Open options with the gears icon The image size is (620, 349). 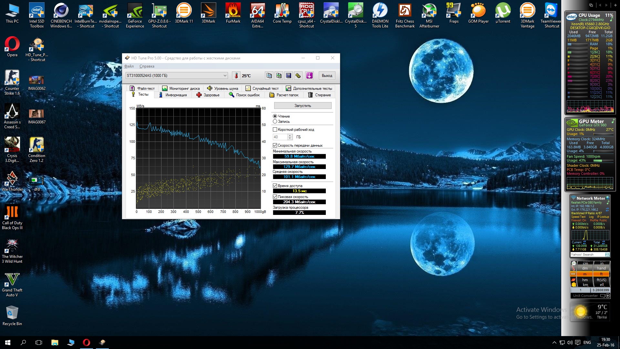click(x=298, y=76)
